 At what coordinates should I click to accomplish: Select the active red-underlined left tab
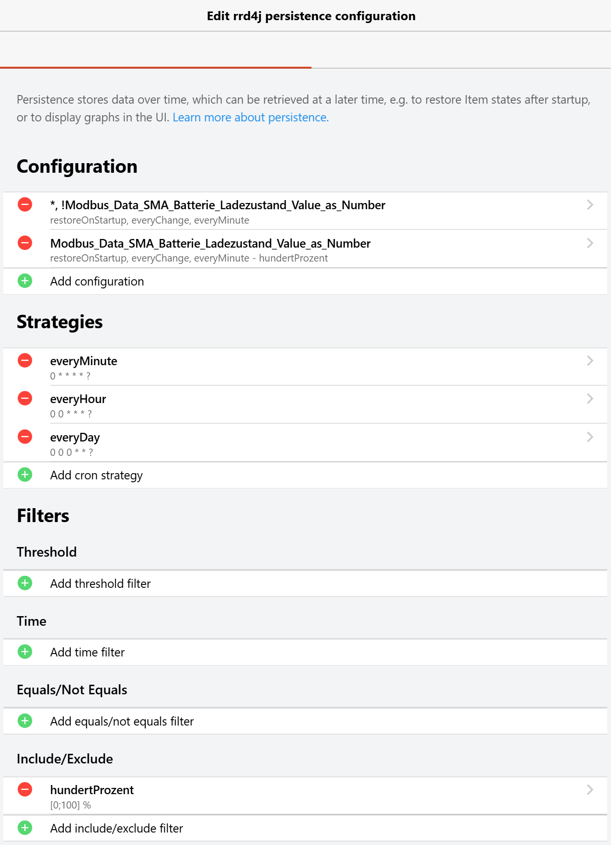click(156, 50)
